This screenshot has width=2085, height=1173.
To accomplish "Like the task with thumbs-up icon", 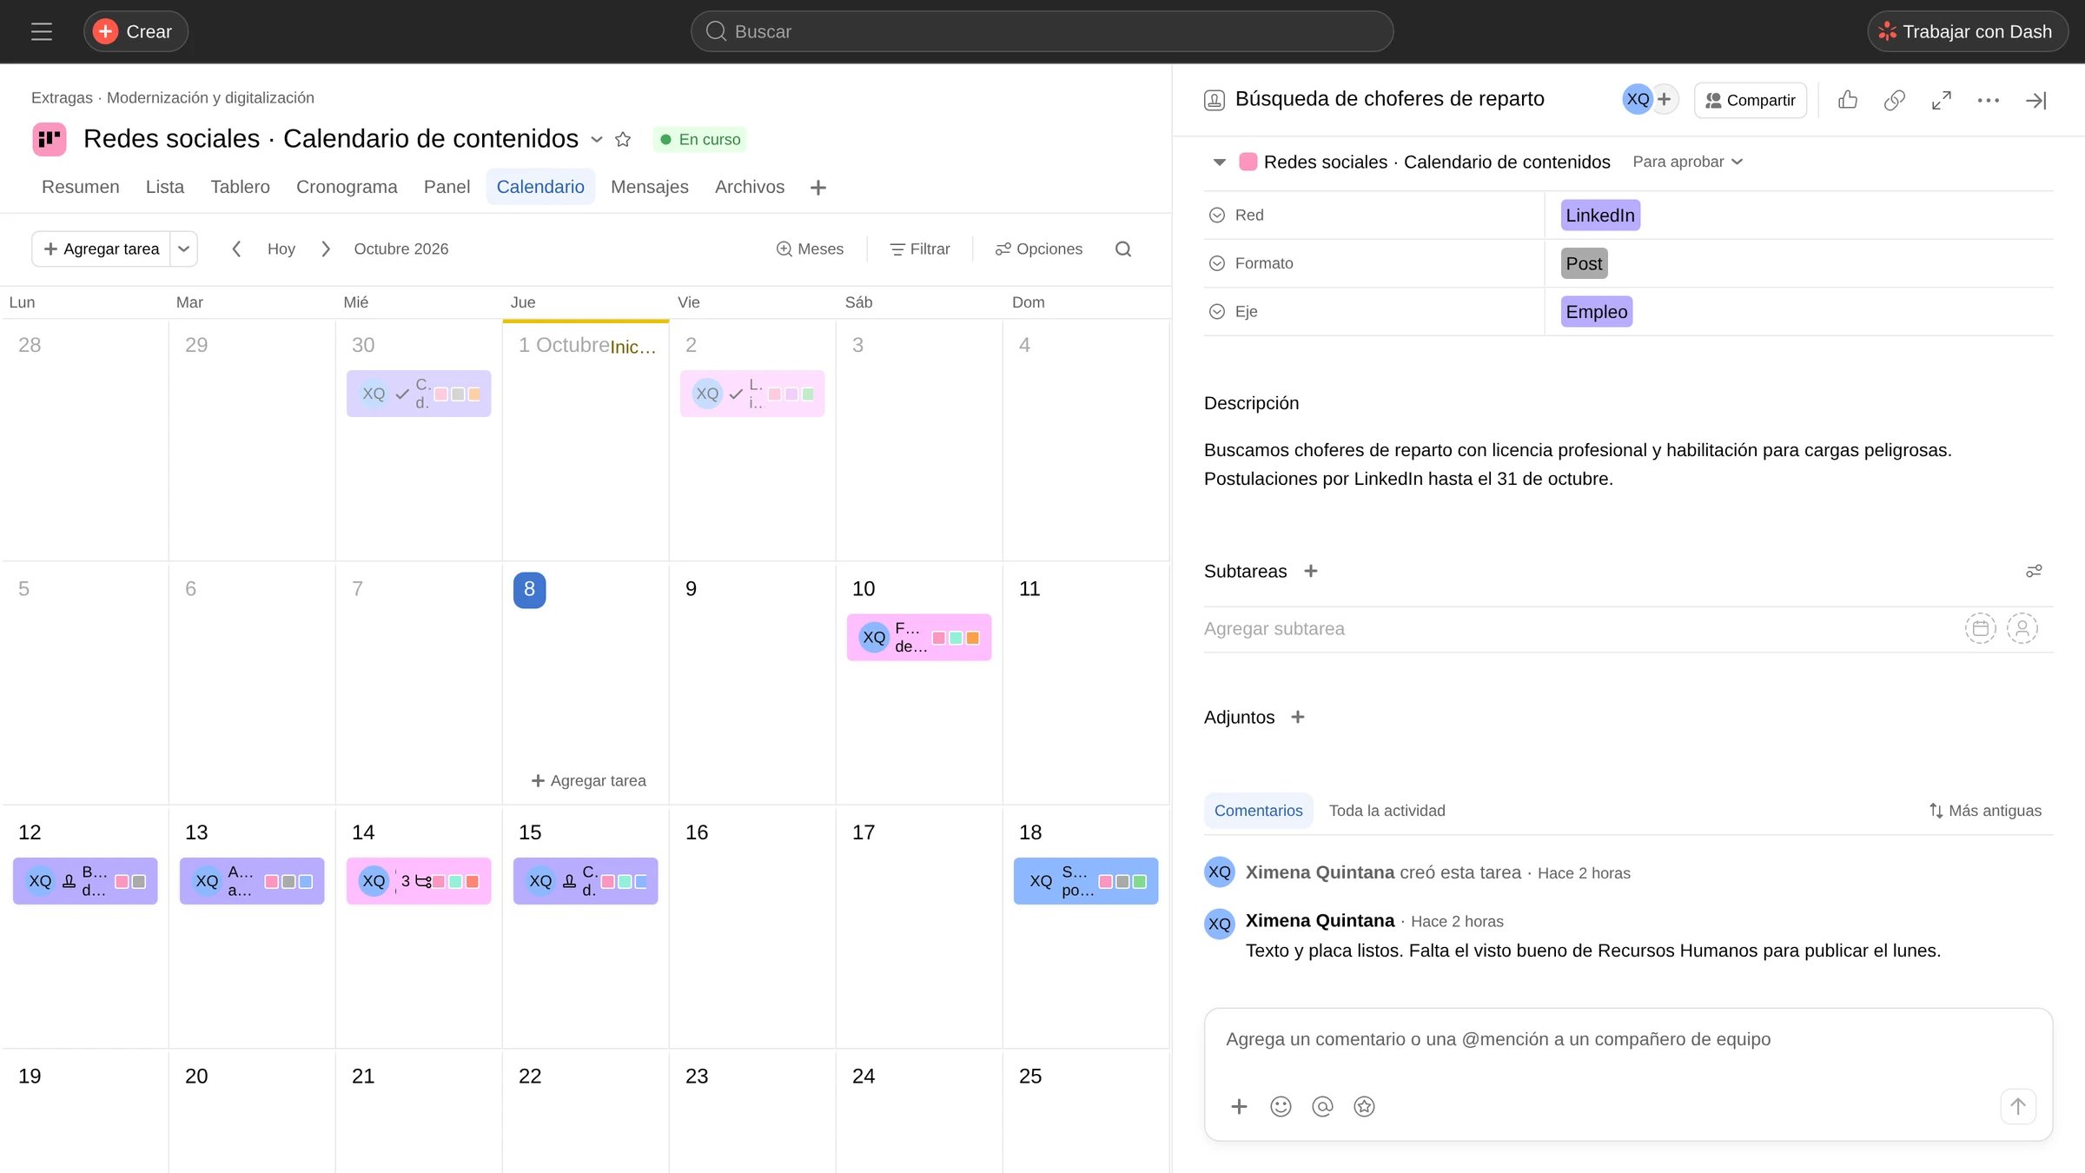I will (1848, 100).
